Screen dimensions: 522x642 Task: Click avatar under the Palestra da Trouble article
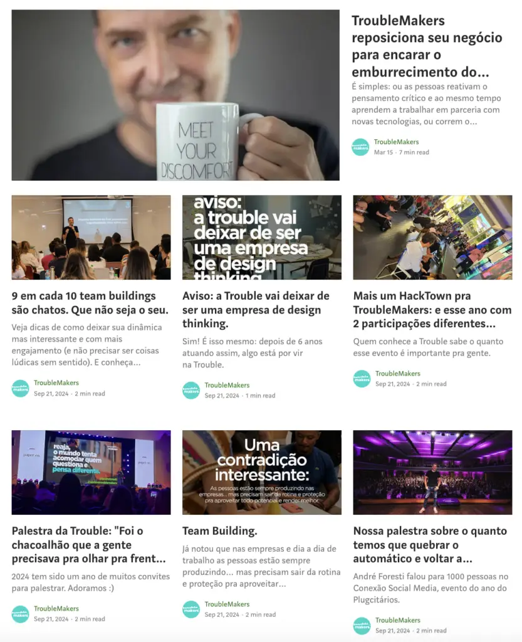pos(21,614)
